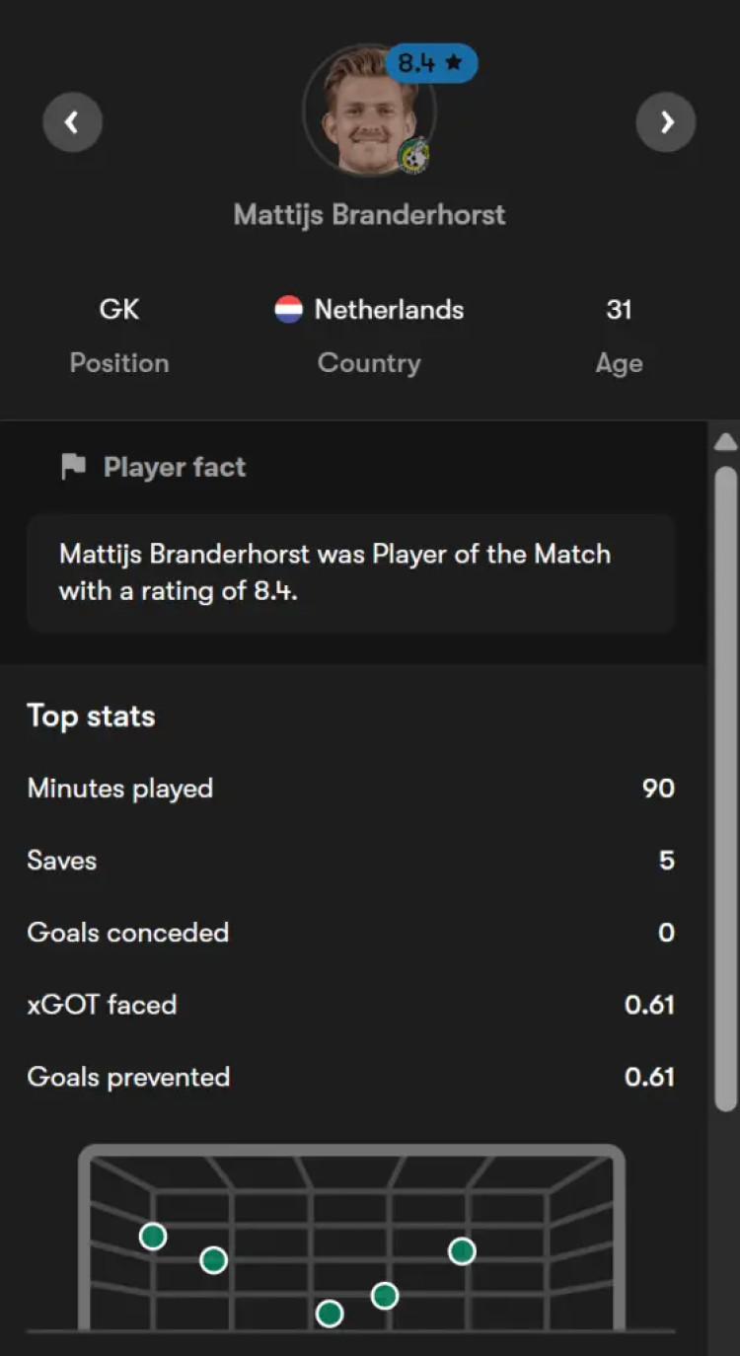This screenshot has height=1356, width=740.
Task: Click the Player of the Match fact card
Action: tap(350, 572)
